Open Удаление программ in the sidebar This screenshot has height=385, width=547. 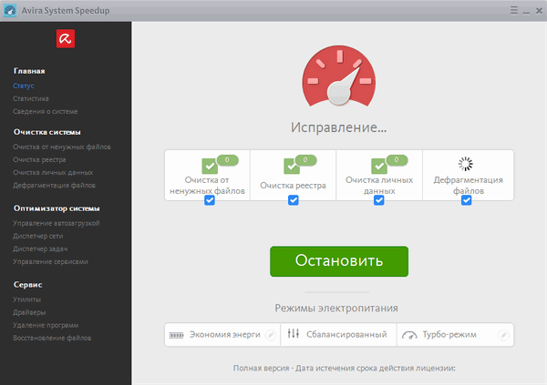[46, 326]
